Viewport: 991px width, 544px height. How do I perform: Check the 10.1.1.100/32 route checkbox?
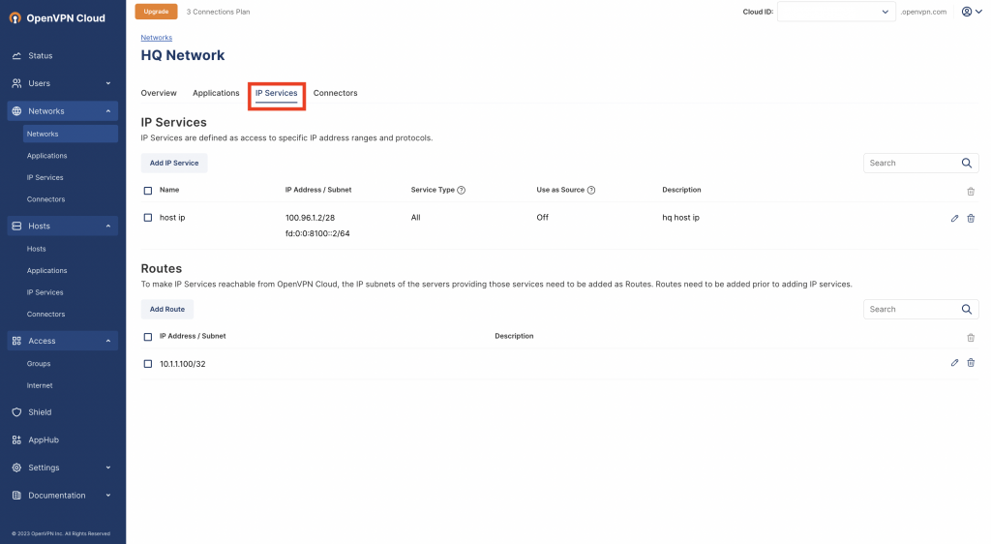148,364
